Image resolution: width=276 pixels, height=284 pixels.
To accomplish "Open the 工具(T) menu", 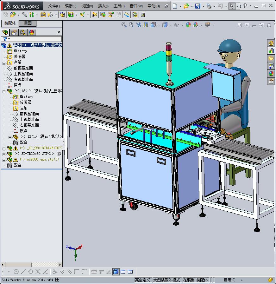I will (119, 6).
